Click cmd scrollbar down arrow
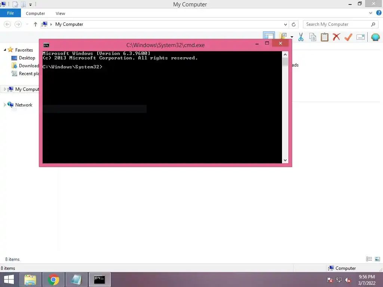 pyautogui.click(x=285, y=160)
